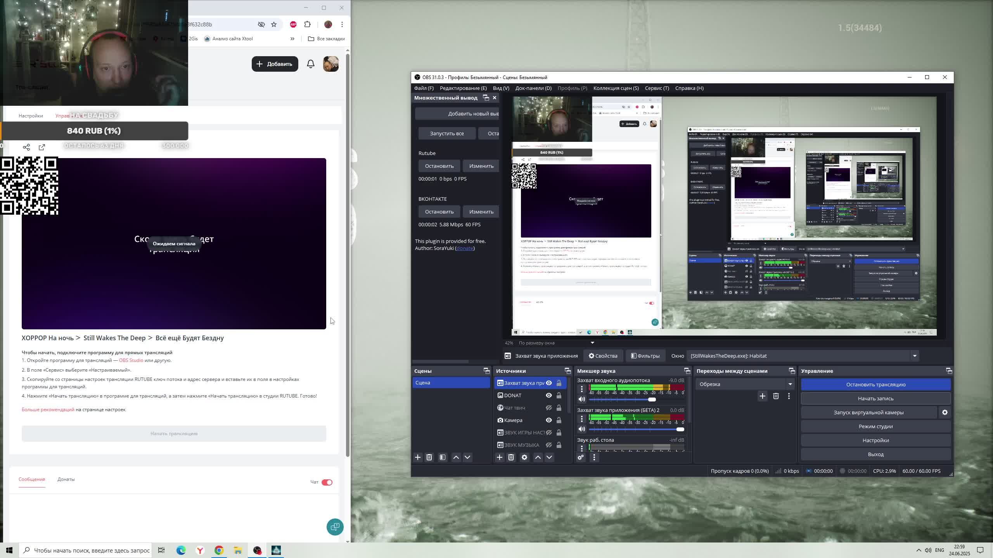This screenshot has height=558, width=993.
Task: Open audio mixer three-dot menu at bottom
Action: click(594, 457)
